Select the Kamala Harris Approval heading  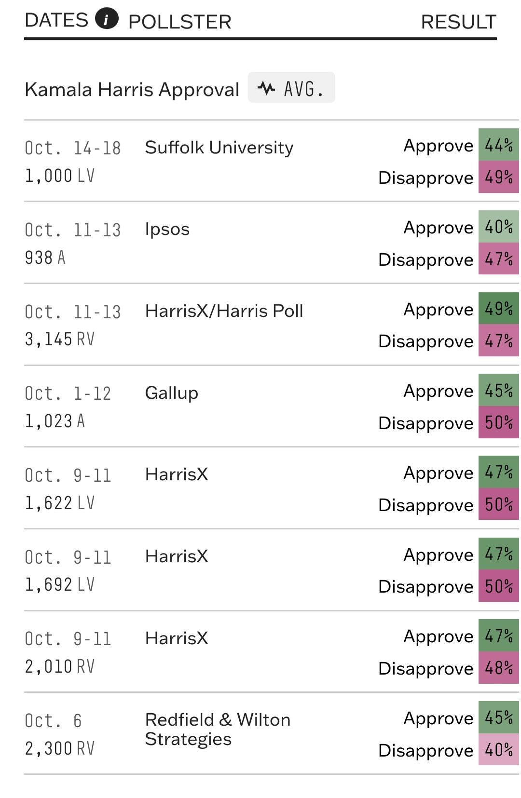click(132, 90)
